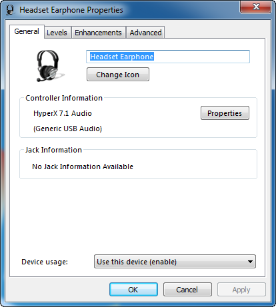Open the Advanced tab
The image size is (276, 307).
coord(145,33)
